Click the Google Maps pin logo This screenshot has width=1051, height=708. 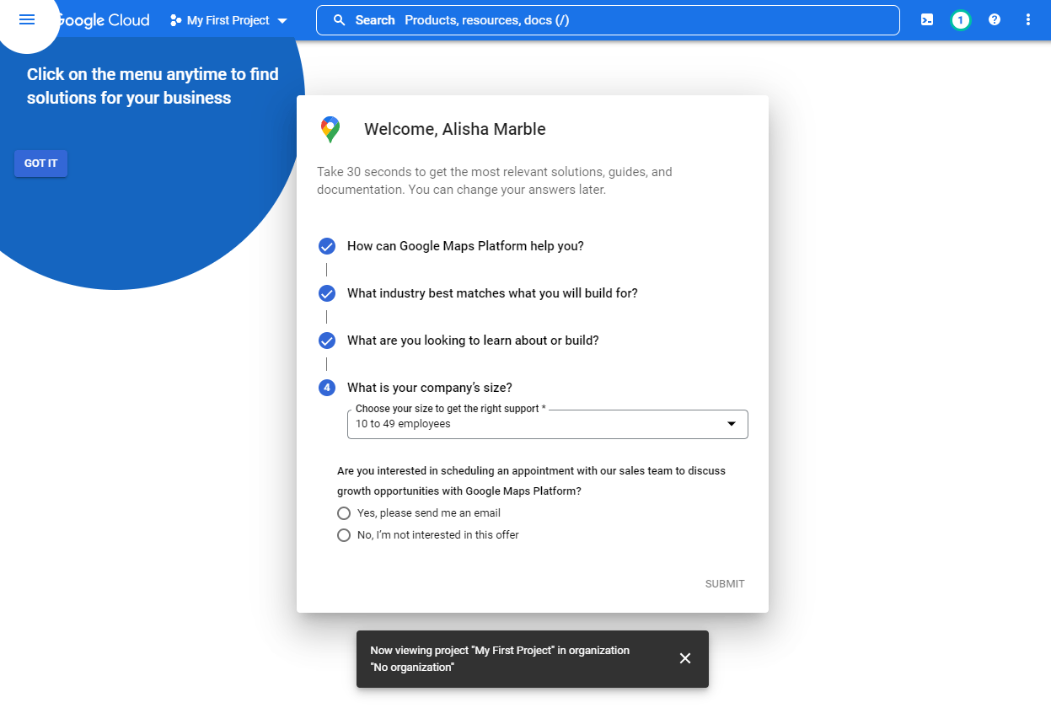coord(330,130)
